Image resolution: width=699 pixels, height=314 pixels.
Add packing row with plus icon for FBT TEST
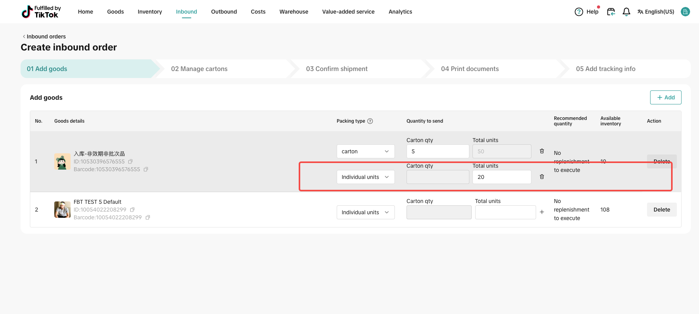click(542, 212)
